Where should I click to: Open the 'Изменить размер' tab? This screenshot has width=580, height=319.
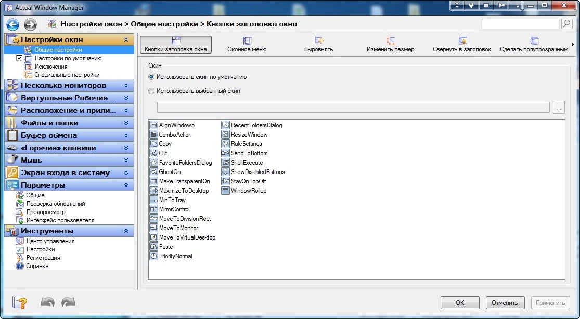390,45
